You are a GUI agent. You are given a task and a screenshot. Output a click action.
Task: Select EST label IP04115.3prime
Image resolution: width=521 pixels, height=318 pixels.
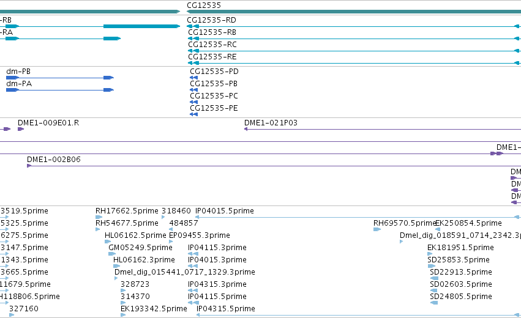click(x=217, y=248)
